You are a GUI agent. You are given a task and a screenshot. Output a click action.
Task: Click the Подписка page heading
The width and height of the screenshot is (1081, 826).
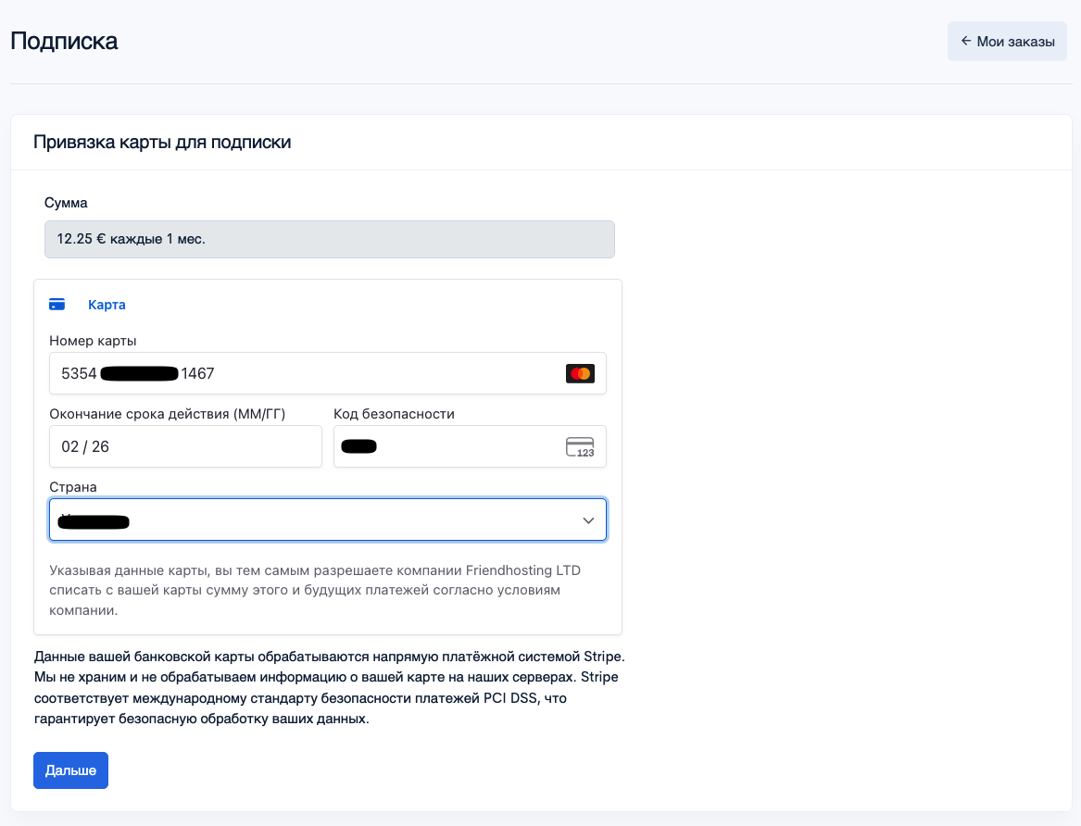pyautogui.click(x=64, y=41)
